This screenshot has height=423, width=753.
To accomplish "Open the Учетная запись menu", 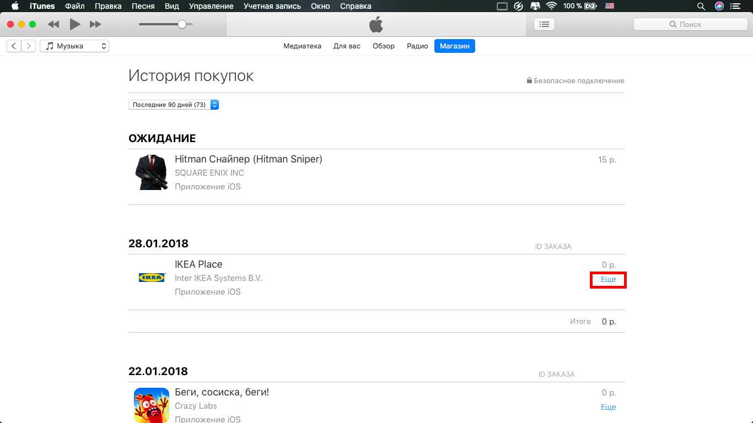I will pyautogui.click(x=272, y=6).
